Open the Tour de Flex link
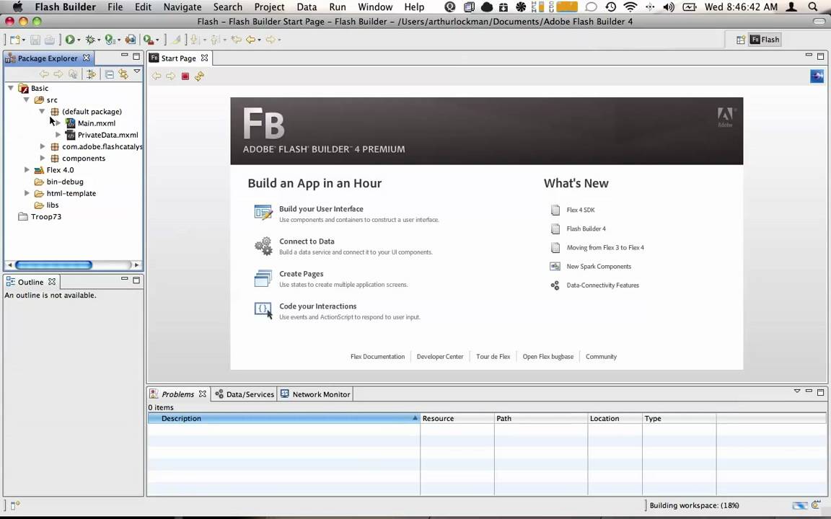This screenshot has height=519, width=831. click(x=493, y=356)
